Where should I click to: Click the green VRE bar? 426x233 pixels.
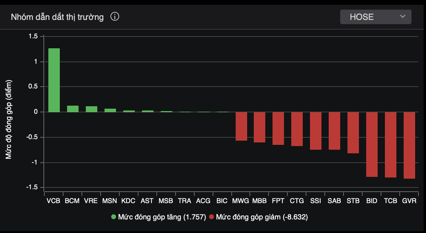coord(91,109)
